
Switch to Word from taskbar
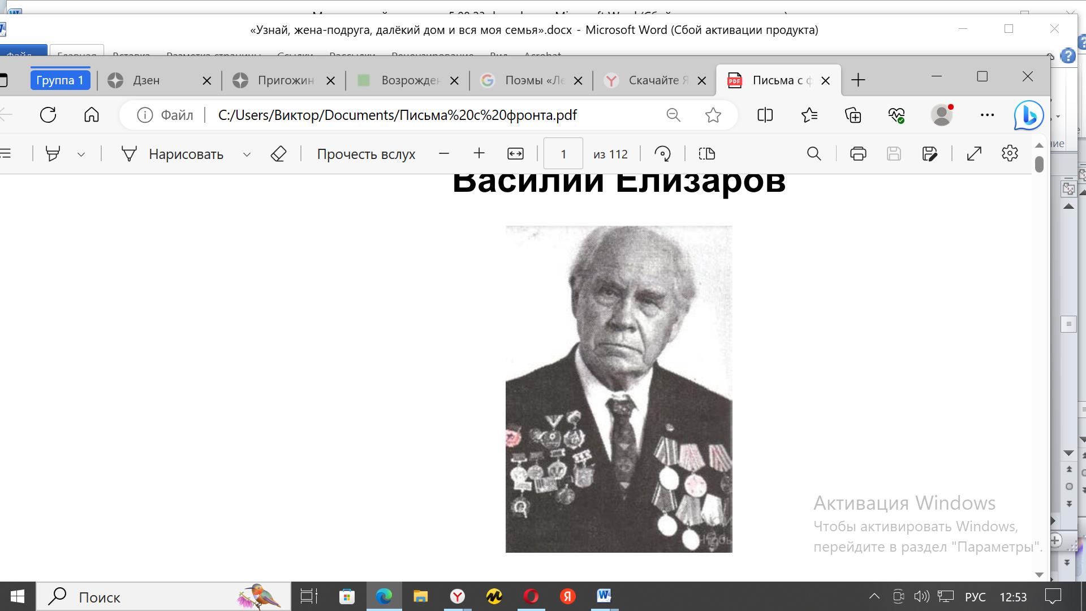pyautogui.click(x=604, y=596)
